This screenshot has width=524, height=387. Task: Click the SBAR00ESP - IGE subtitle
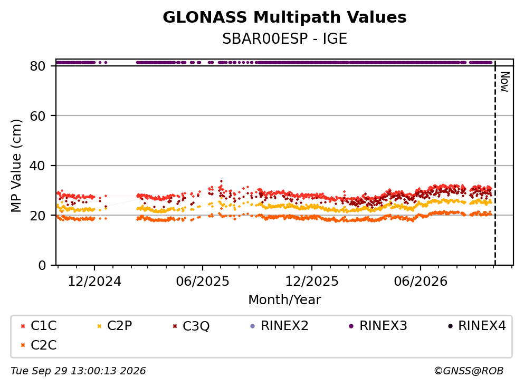(284, 38)
